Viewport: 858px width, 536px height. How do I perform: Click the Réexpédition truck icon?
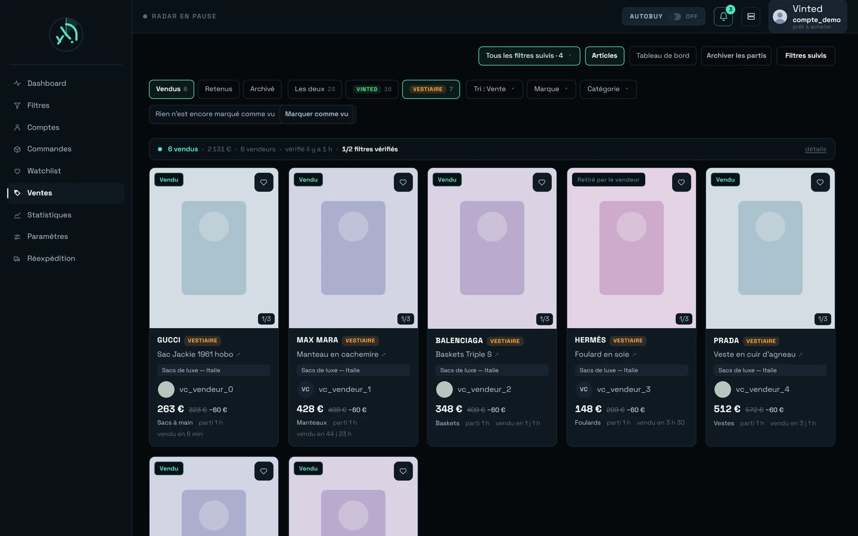click(17, 258)
